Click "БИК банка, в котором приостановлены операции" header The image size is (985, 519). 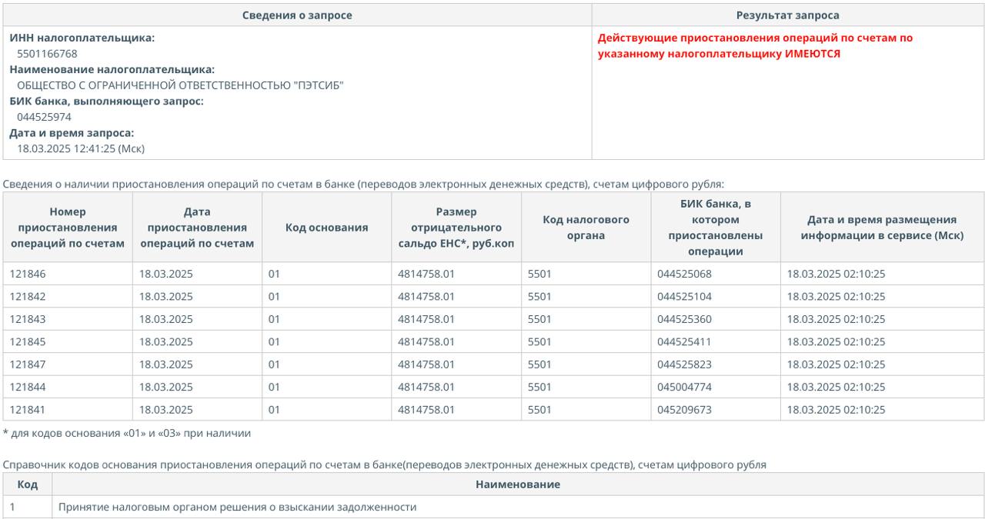[x=716, y=228]
